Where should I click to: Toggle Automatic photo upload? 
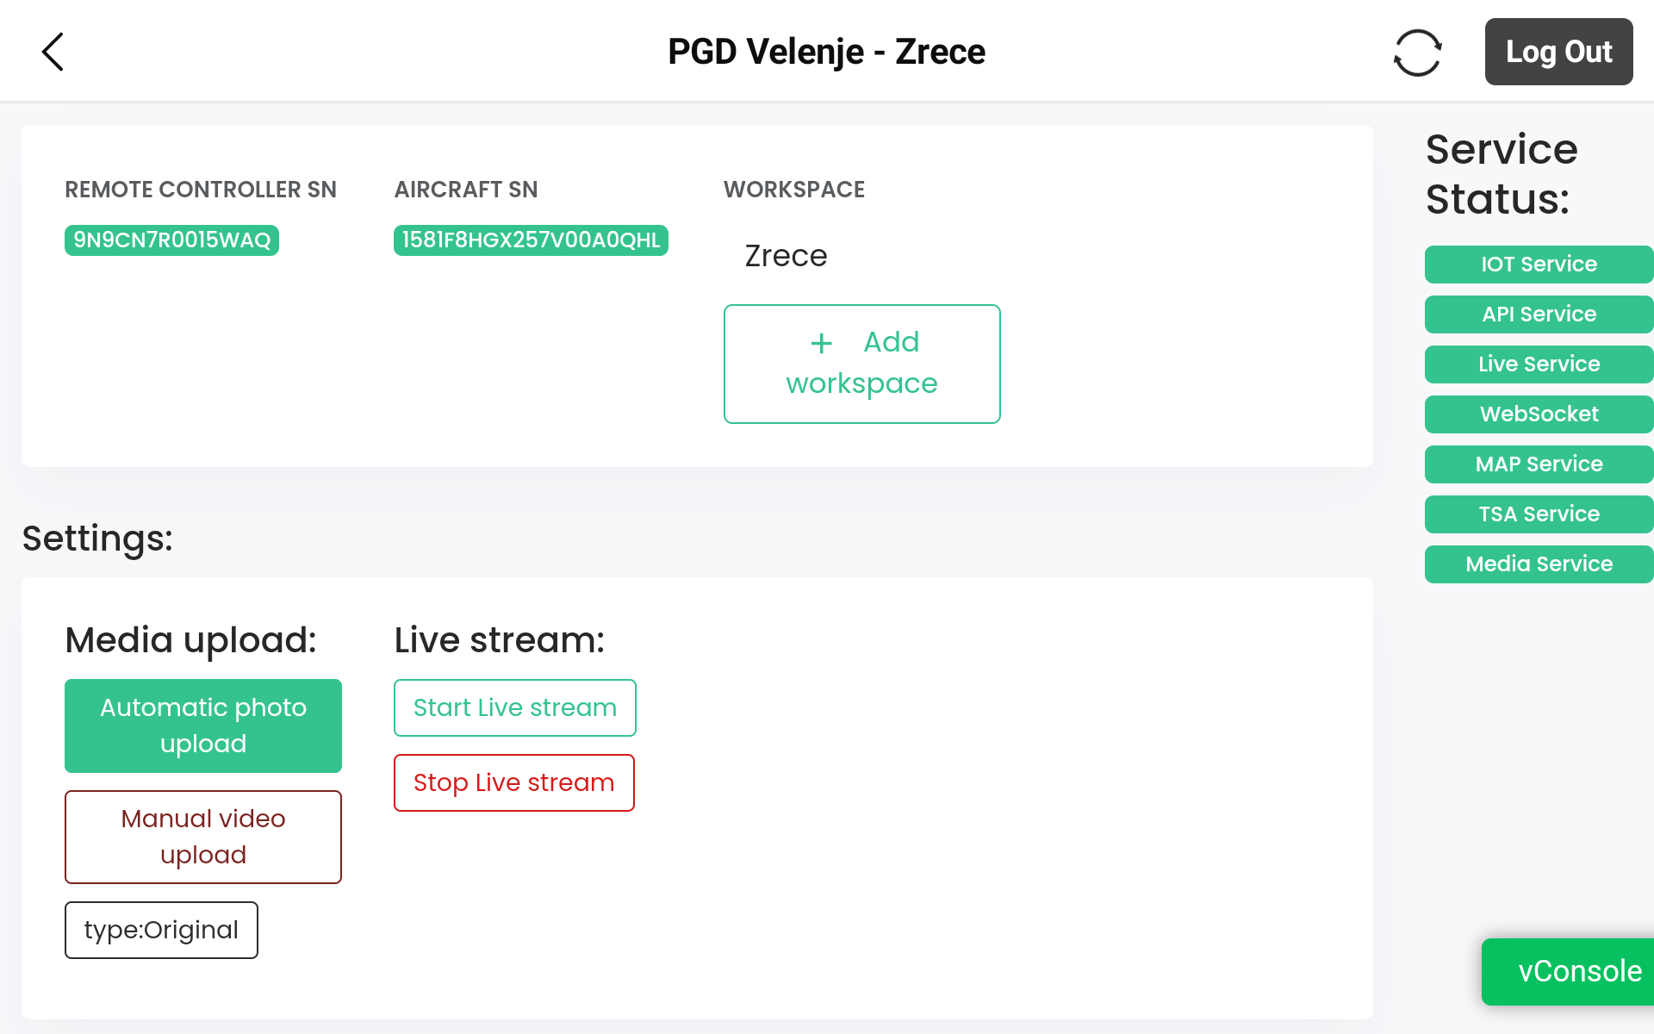203,726
